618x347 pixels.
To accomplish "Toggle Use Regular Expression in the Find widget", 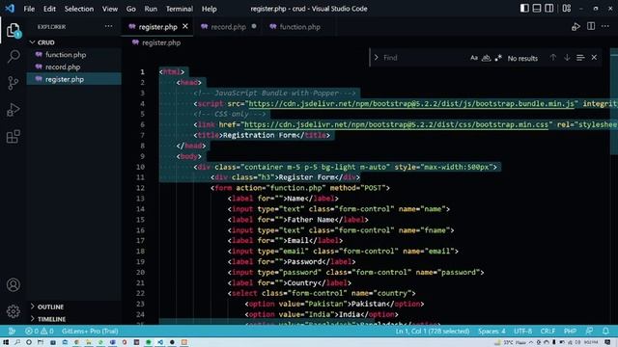I will pyautogui.click(x=498, y=58).
